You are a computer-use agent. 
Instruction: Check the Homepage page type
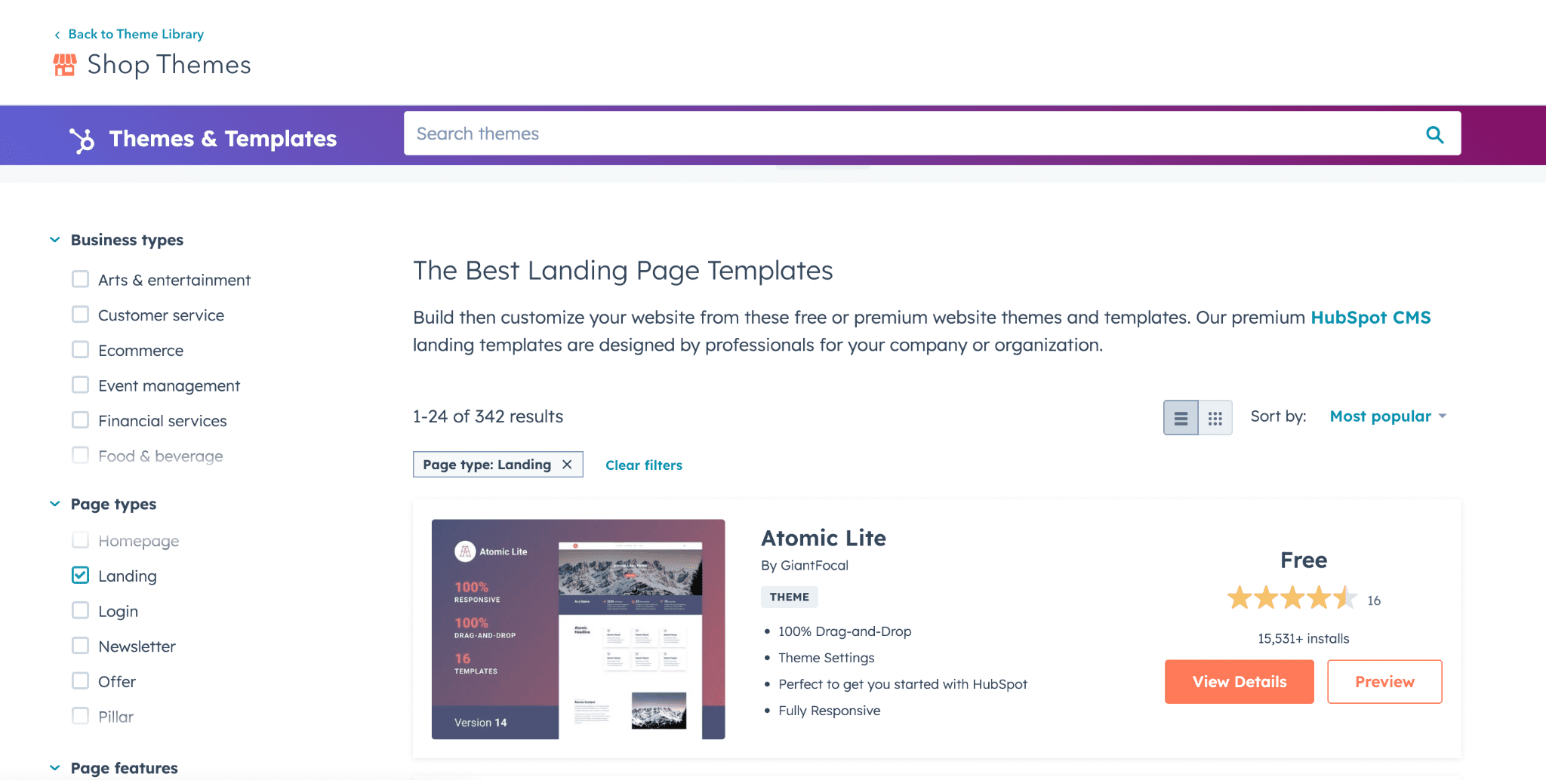(80, 540)
